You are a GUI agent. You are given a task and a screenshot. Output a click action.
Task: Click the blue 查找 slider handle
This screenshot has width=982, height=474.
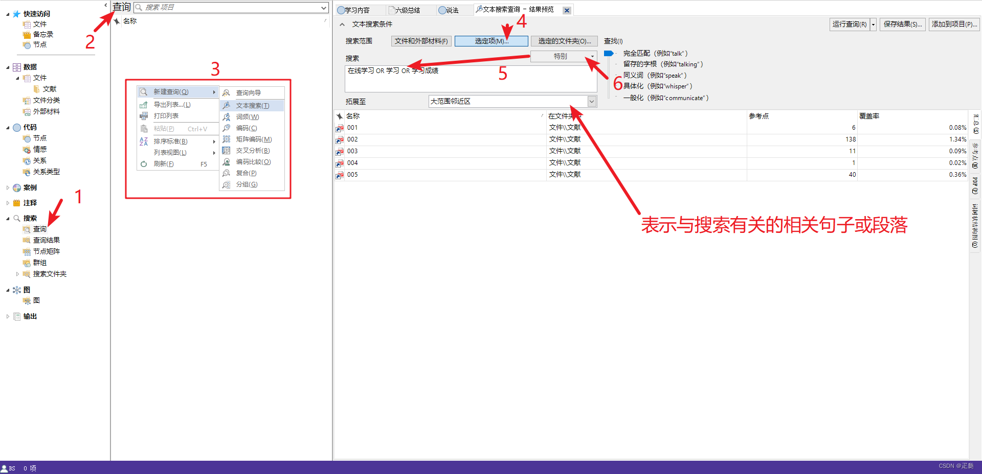pyautogui.click(x=609, y=53)
